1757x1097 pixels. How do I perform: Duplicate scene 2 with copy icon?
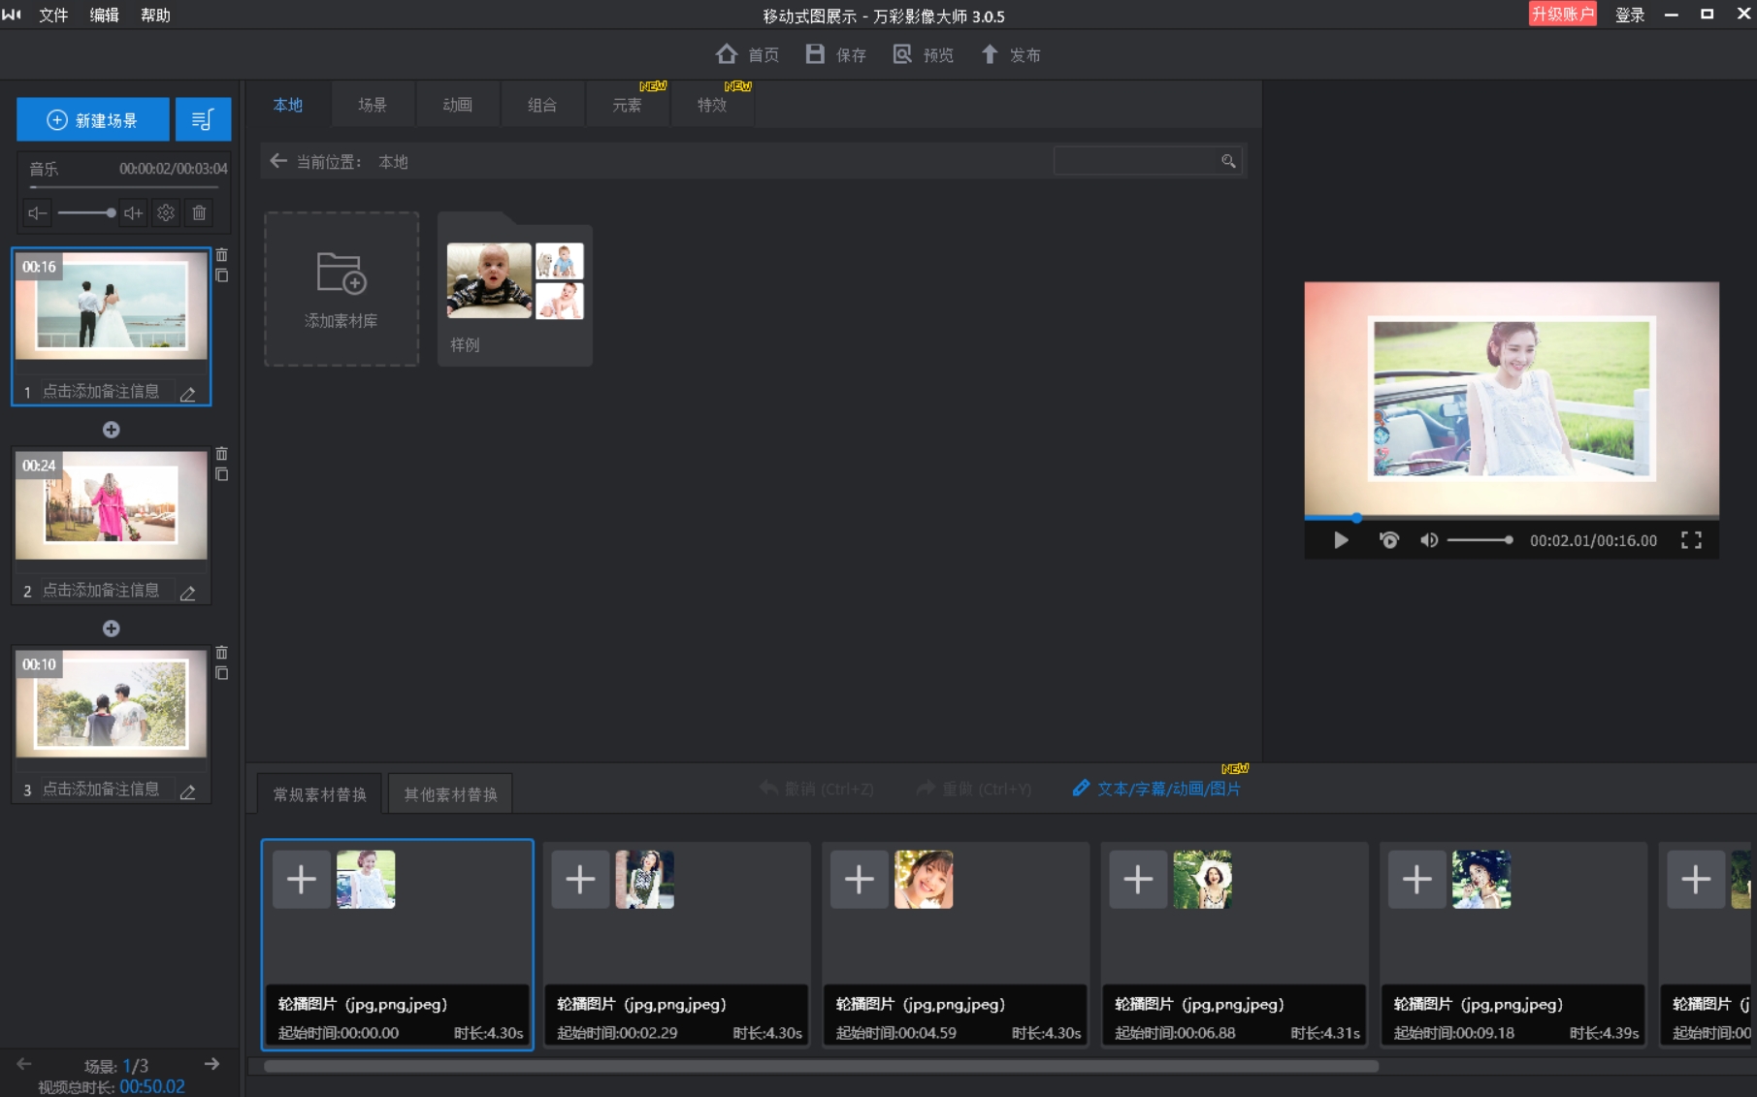(221, 474)
